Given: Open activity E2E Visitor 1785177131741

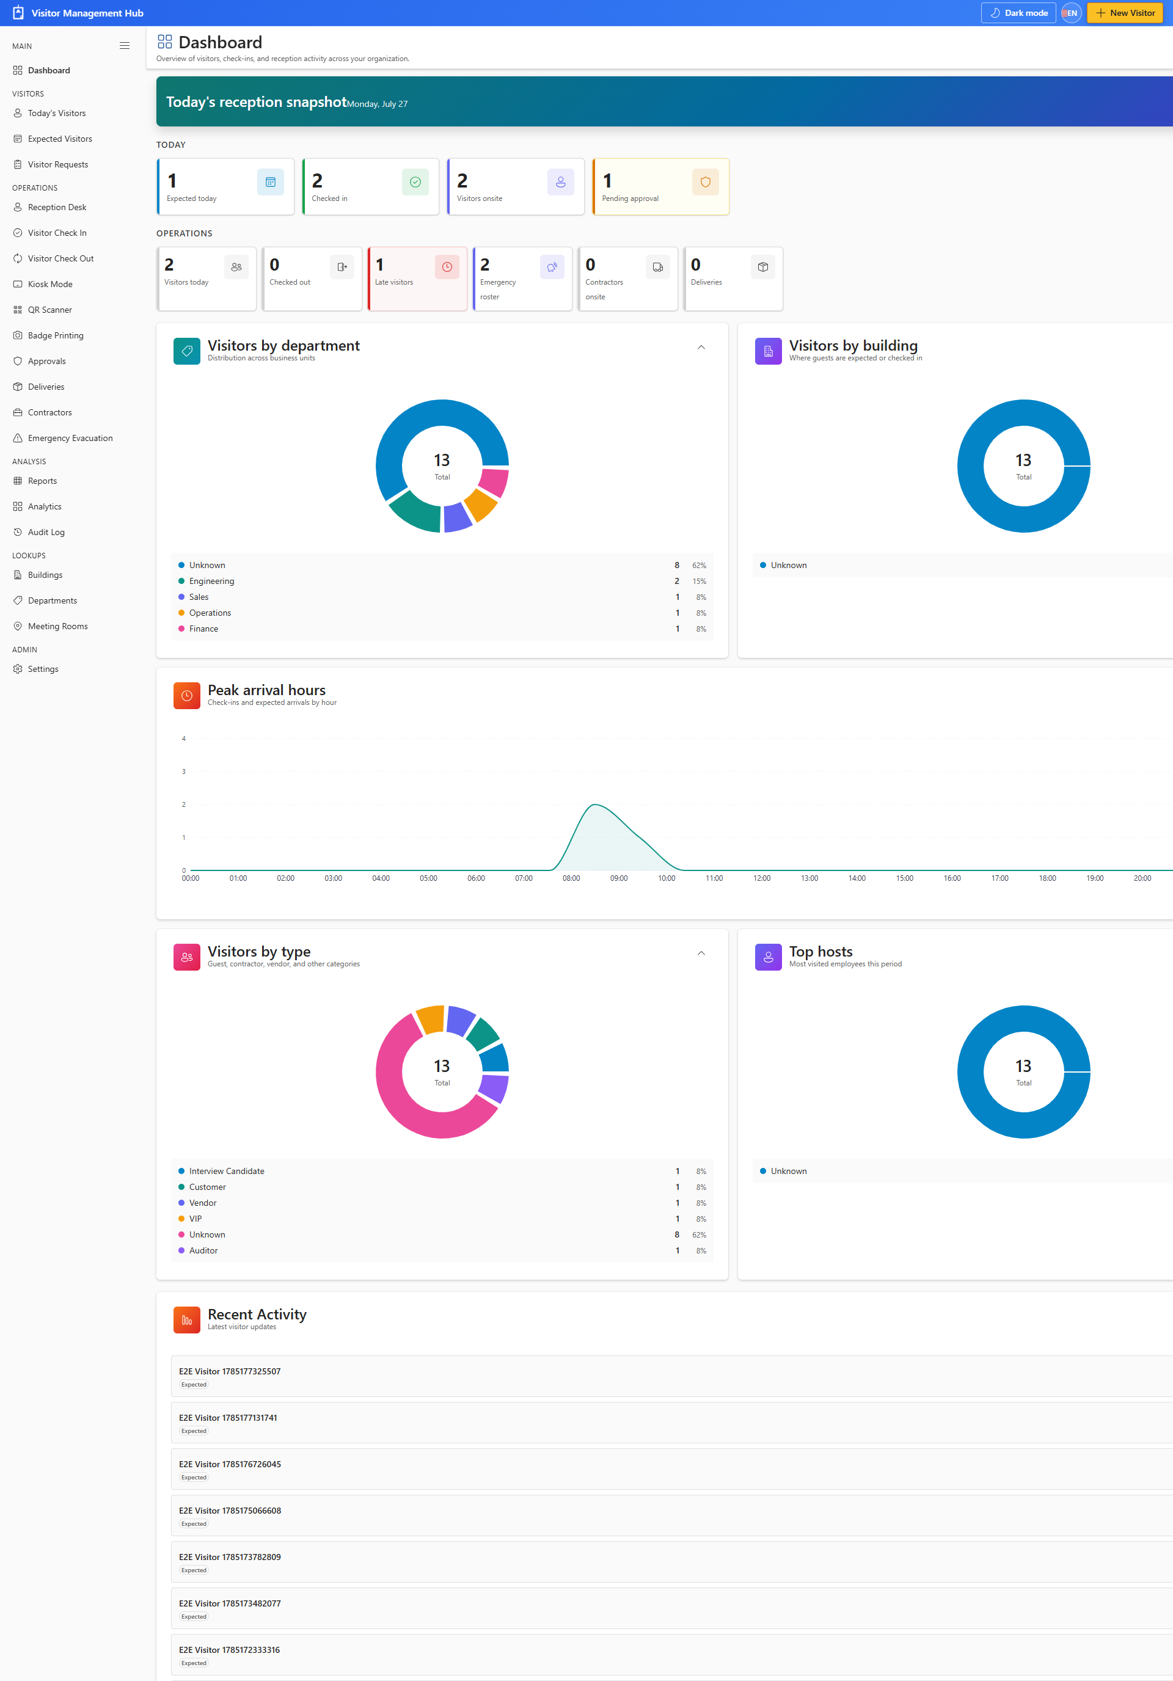Looking at the screenshot, I should click(672, 1423).
